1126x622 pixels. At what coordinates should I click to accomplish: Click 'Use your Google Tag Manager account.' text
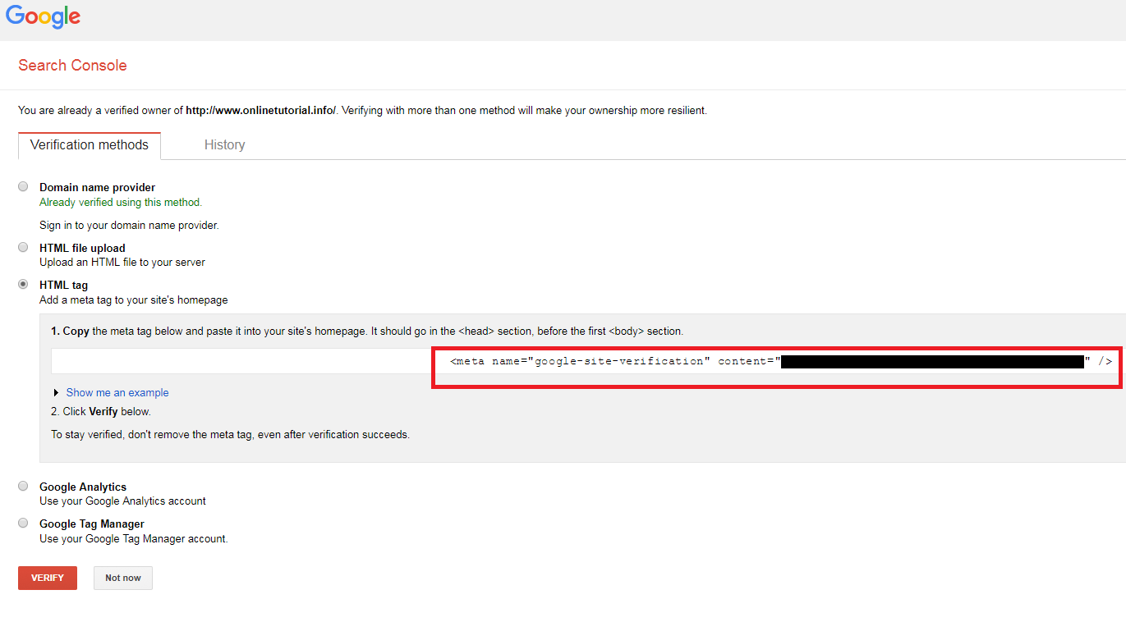tap(134, 539)
